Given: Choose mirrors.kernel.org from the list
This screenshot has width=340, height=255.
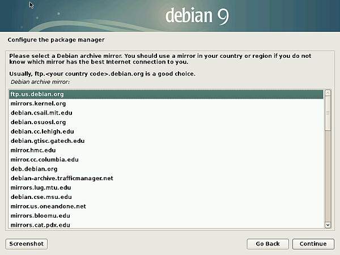Looking at the screenshot, I should coord(166,104).
